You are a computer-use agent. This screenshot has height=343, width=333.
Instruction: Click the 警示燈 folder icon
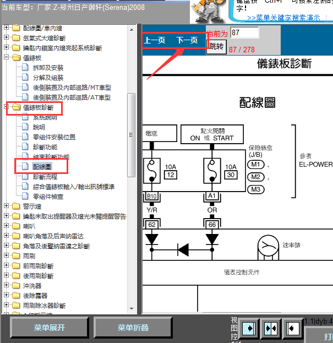point(16,206)
